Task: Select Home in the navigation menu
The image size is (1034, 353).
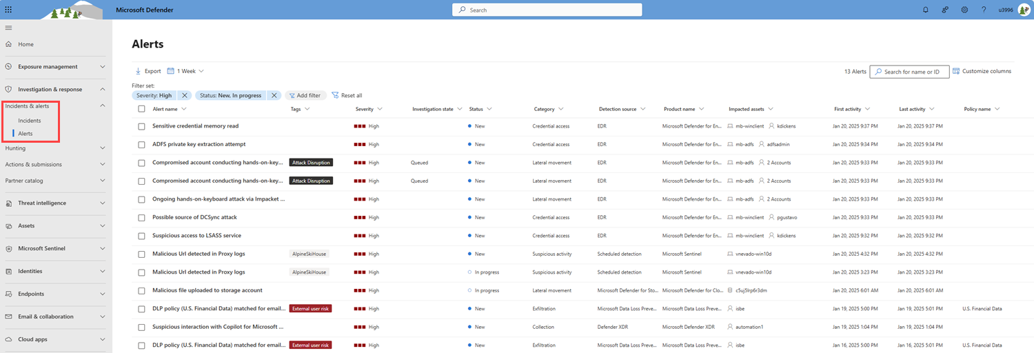Action: [26, 44]
